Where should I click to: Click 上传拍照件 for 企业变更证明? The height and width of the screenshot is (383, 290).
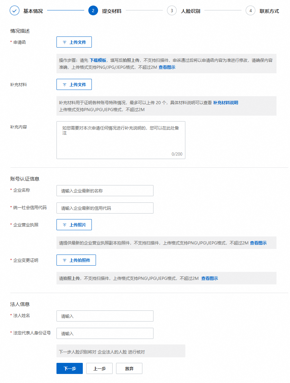point(76,260)
